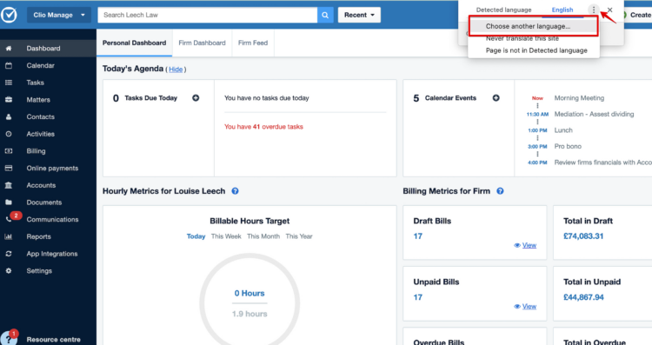Open the Resource centre help icon
Screen dimensions: 652x345
click(9, 338)
